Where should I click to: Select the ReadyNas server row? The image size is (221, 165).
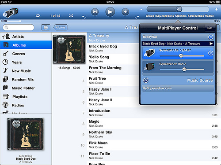pos(178,37)
